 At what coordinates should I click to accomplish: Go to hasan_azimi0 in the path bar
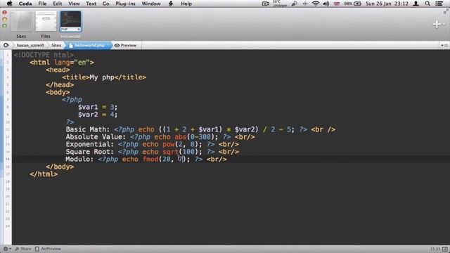[30, 45]
